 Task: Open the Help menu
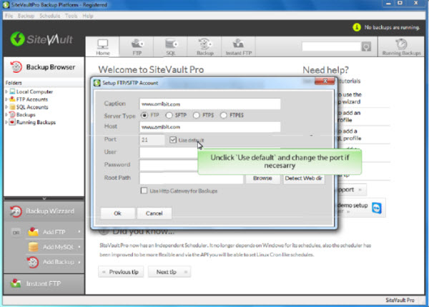pyautogui.click(x=88, y=16)
